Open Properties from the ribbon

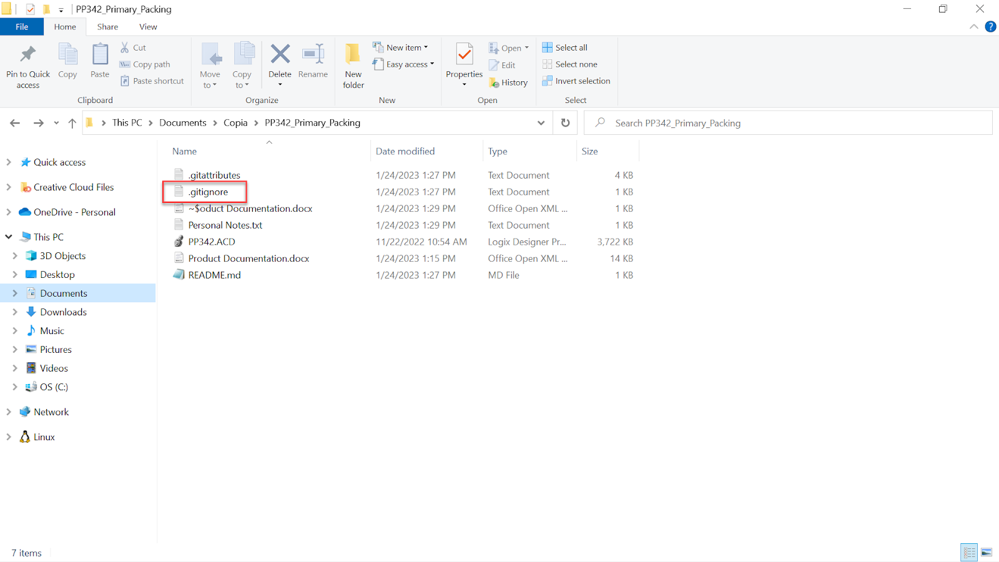click(463, 62)
